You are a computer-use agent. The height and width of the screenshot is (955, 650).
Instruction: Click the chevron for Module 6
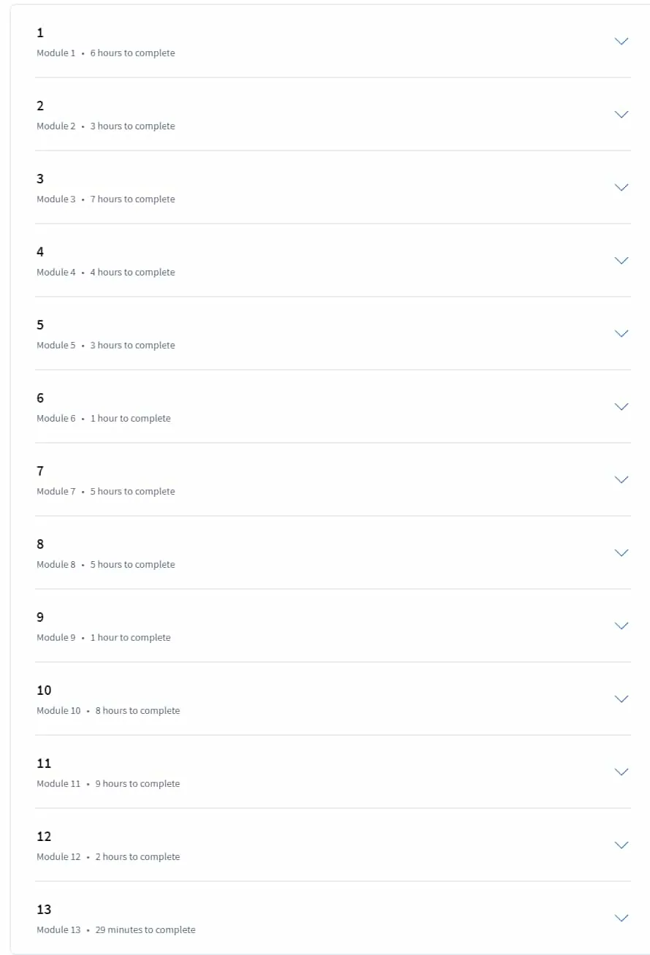point(622,407)
